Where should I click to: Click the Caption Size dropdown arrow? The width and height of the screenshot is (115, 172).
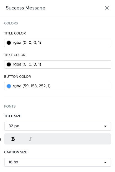105,162
